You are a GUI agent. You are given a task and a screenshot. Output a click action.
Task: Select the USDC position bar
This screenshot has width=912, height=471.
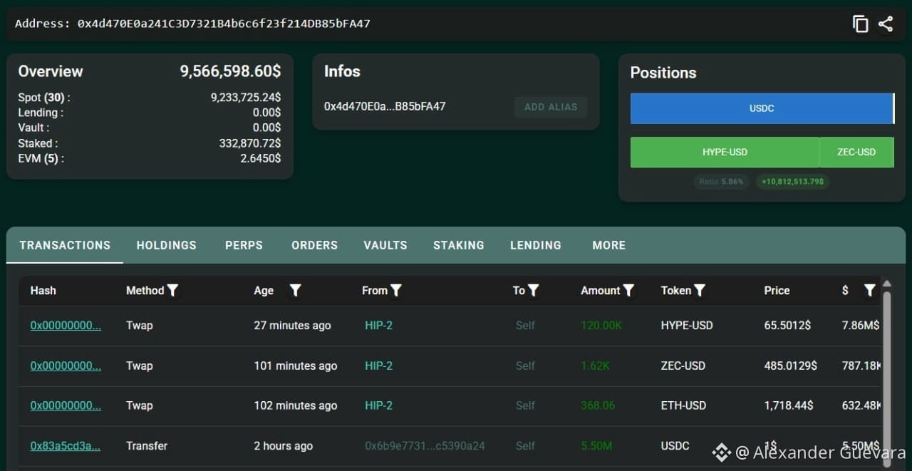pyautogui.click(x=762, y=108)
